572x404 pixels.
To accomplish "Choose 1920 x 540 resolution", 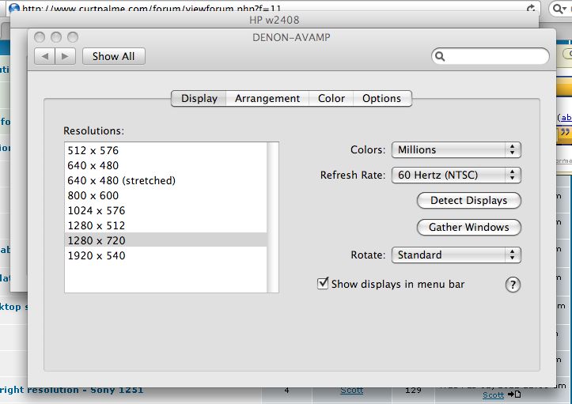I will click(165, 255).
